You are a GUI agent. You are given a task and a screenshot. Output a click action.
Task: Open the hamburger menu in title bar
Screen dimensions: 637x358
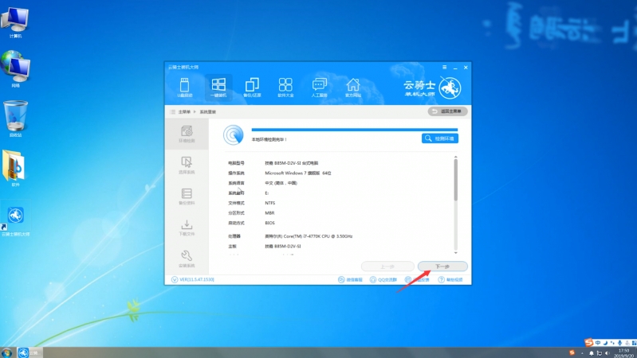444,68
